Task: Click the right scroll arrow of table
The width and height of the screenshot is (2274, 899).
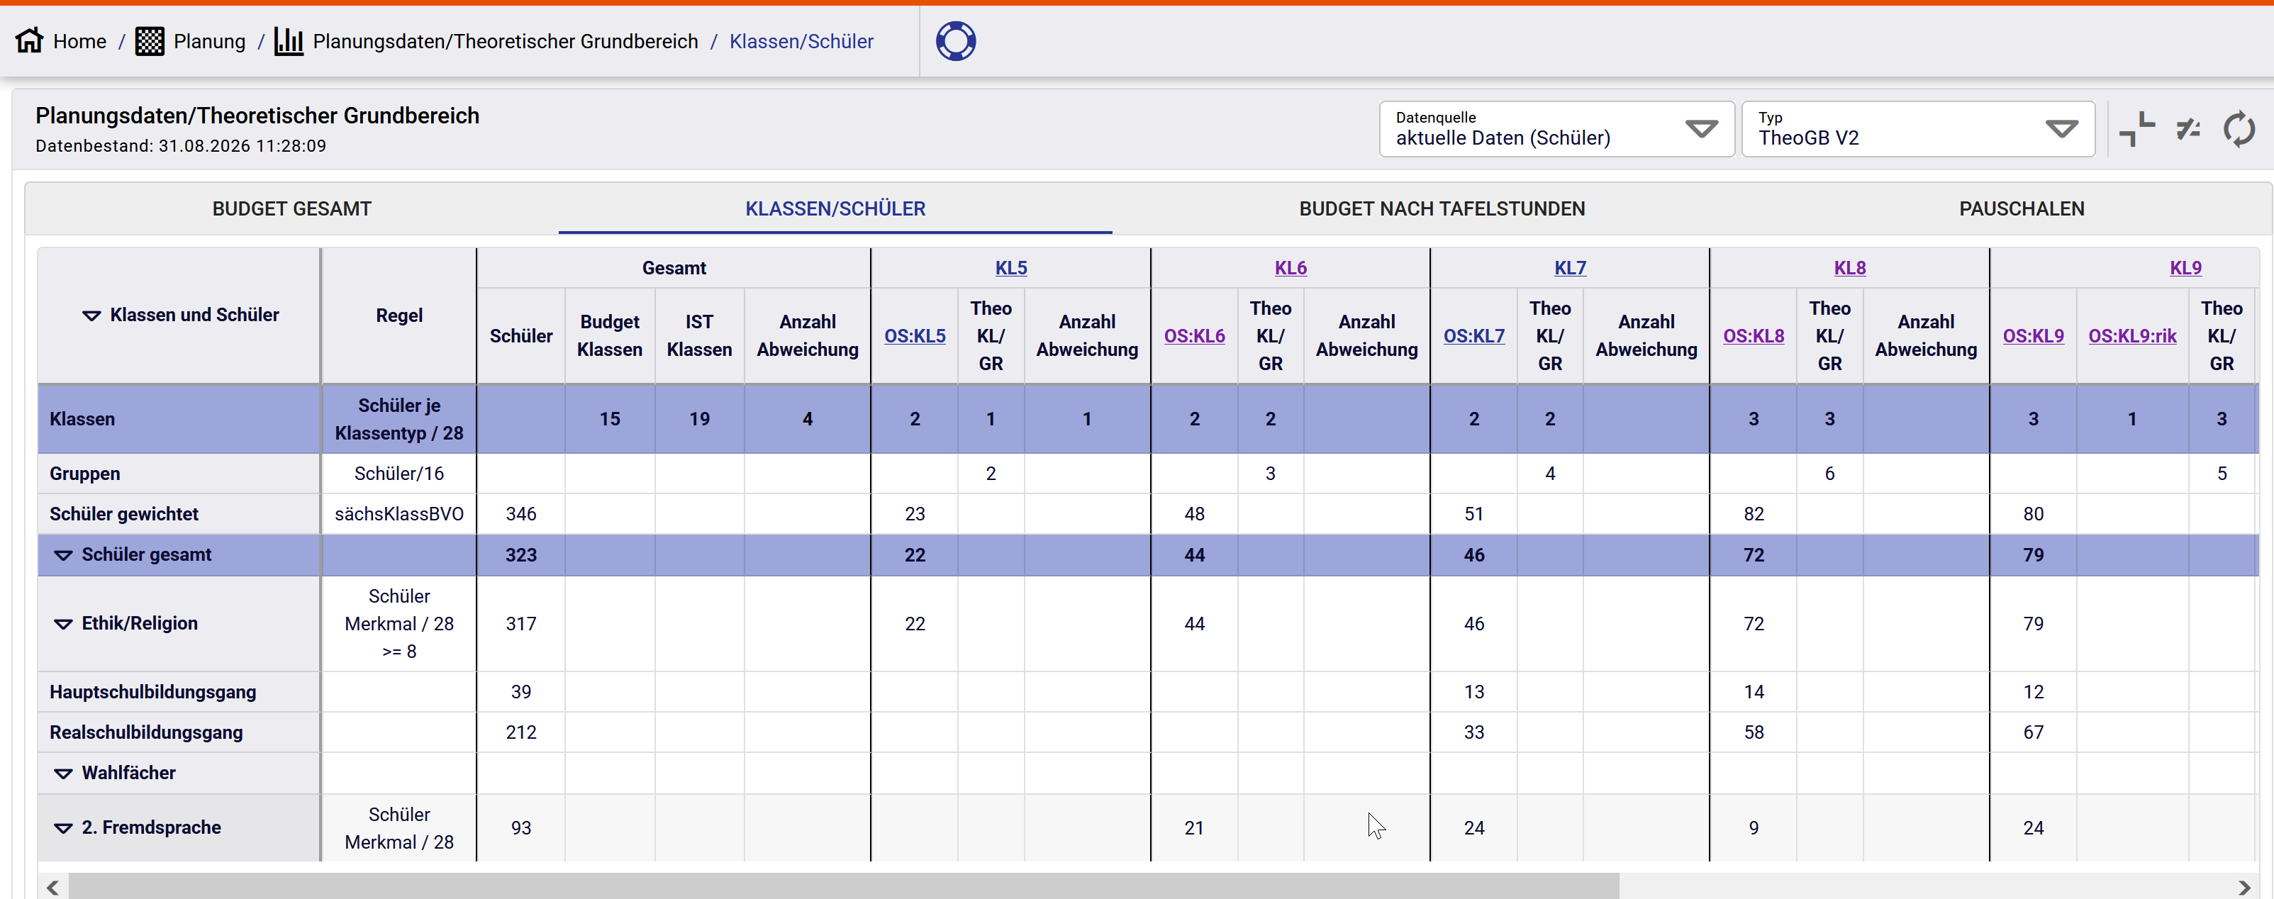Action: pyautogui.click(x=2244, y=887)
